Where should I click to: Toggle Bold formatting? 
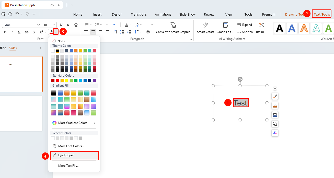tap(5, 32)
